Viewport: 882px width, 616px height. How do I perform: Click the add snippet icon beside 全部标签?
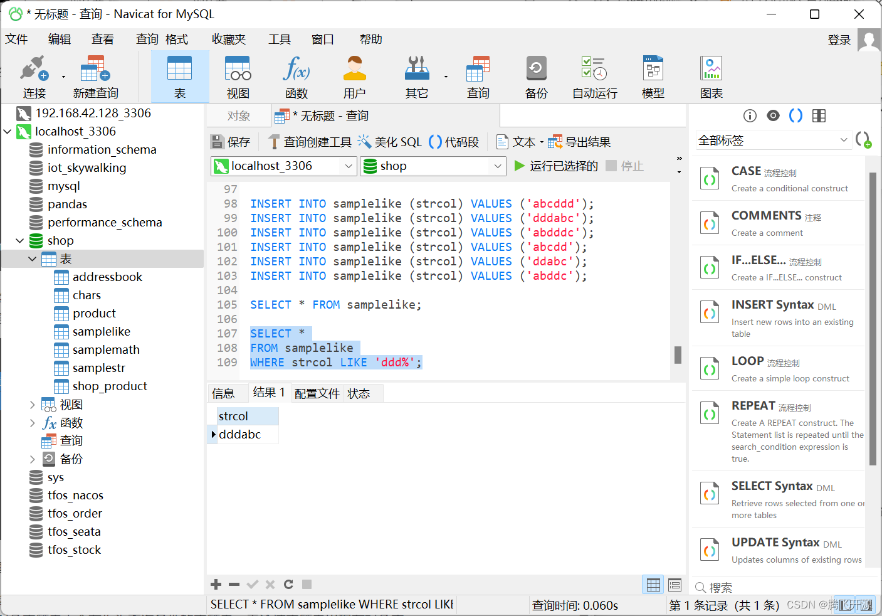pyautogui.click(x=864, y=140)
